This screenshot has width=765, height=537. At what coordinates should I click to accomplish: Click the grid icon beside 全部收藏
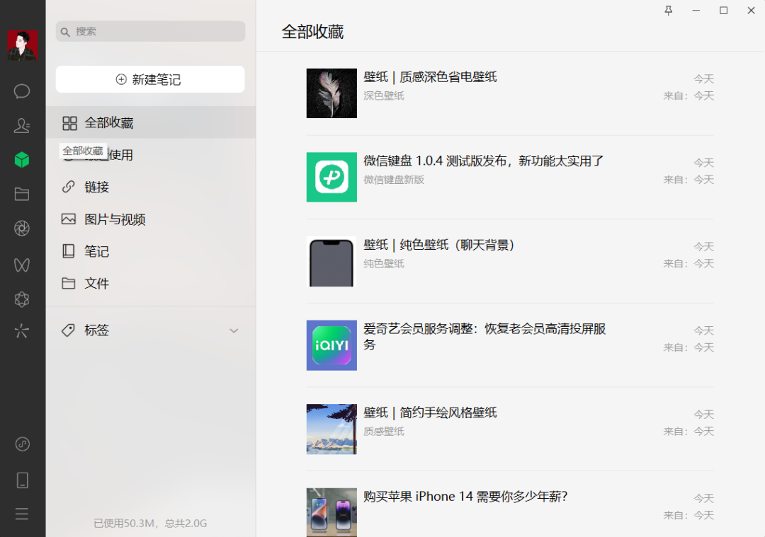point(69,123)
